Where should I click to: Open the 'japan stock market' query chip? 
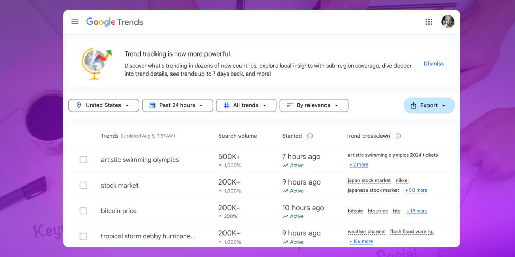(x=369, y=180)
